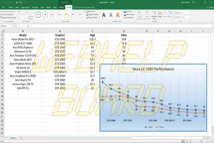Viewport: 214px width, 143px height.
Task: Select cell A2 Razer Blade Pro 2017
Action: [x=23, y=39]
